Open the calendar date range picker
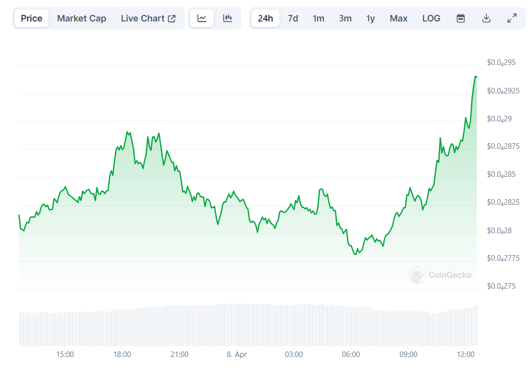Viewport: 531px width, 368px height. [461, 18]
